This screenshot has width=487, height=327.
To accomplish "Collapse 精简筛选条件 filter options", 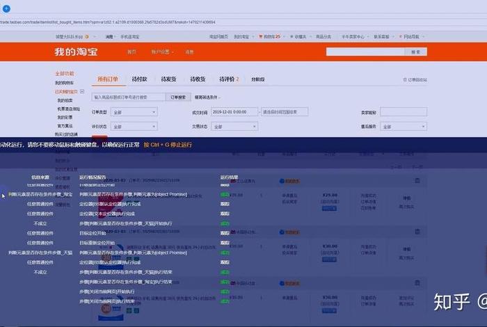I will tap(207, 97).
